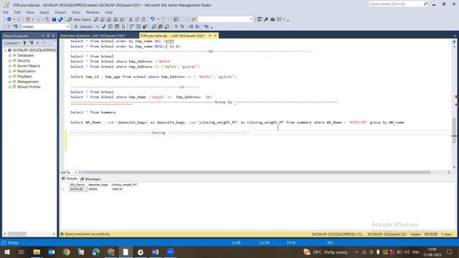Select the XEvent Profiler tree item

pyautogui.click(x=29, y=87)
